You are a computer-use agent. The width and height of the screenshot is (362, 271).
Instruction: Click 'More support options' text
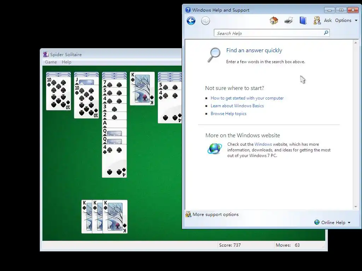click(215, 214)
